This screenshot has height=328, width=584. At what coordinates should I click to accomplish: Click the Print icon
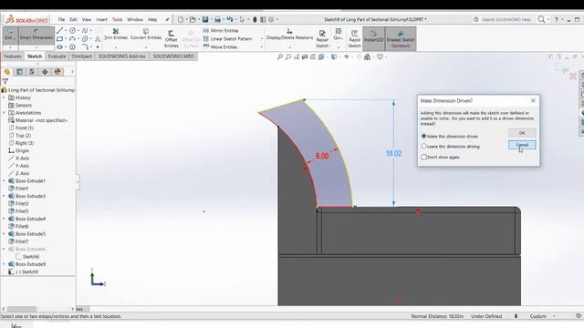(217, 19)
